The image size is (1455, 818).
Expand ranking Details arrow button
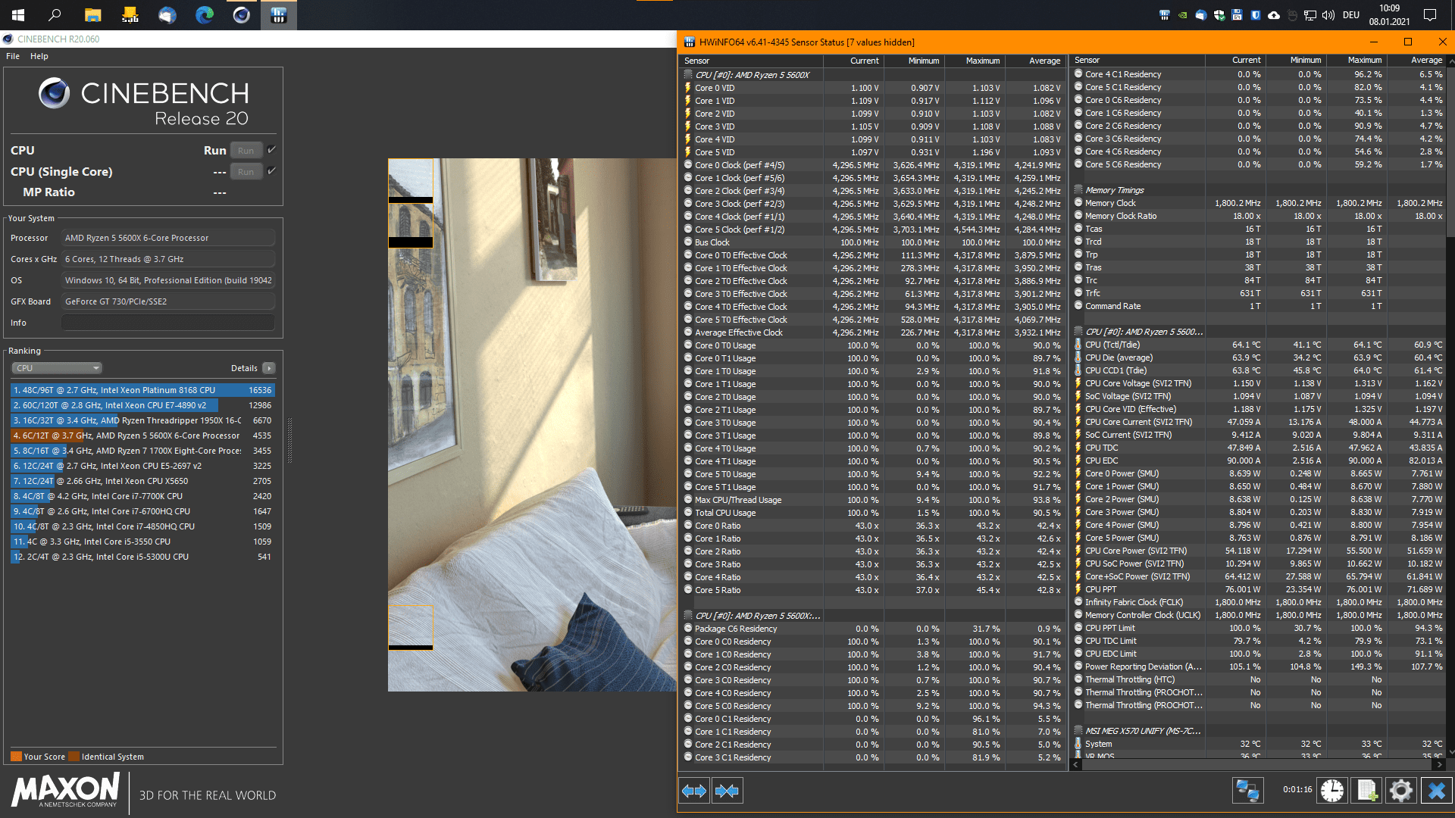click(269, 368)
